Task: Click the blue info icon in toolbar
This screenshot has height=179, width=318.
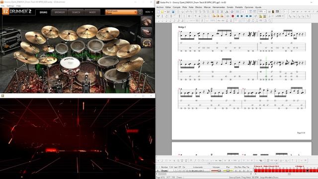Action: pos(173,11)
